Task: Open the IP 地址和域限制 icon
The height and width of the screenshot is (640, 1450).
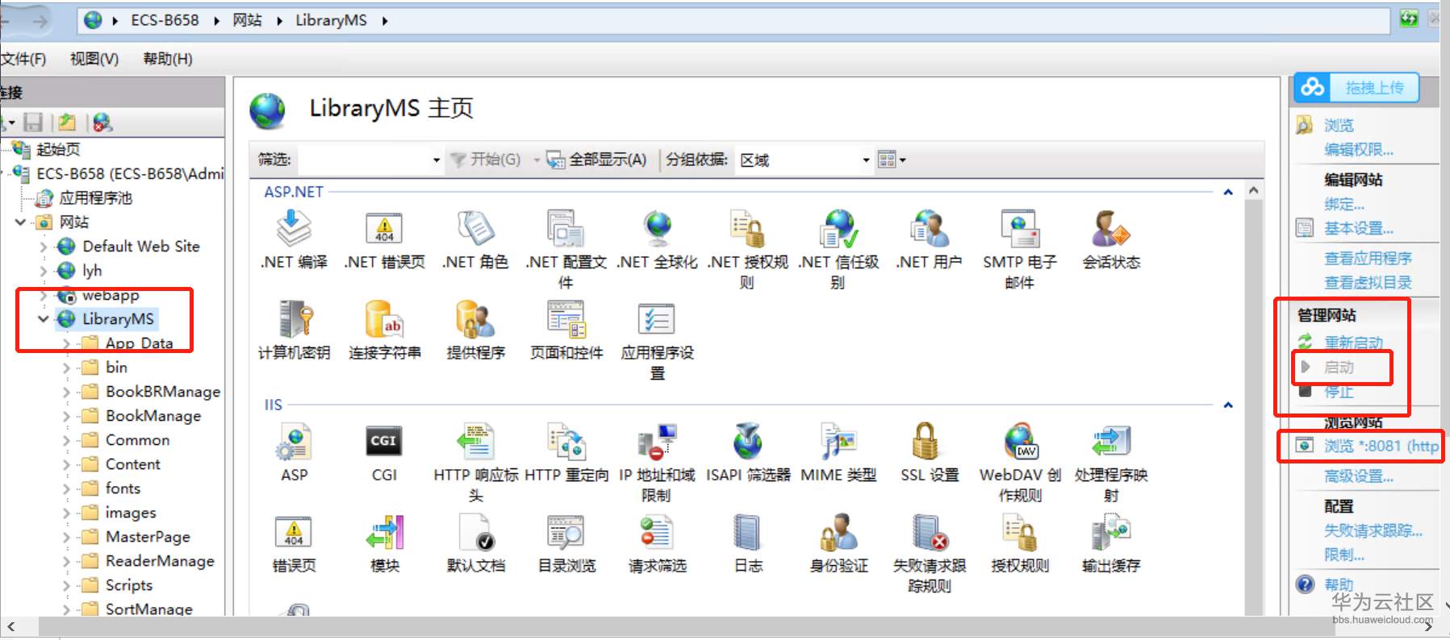Action: click(x=657, y=442)
